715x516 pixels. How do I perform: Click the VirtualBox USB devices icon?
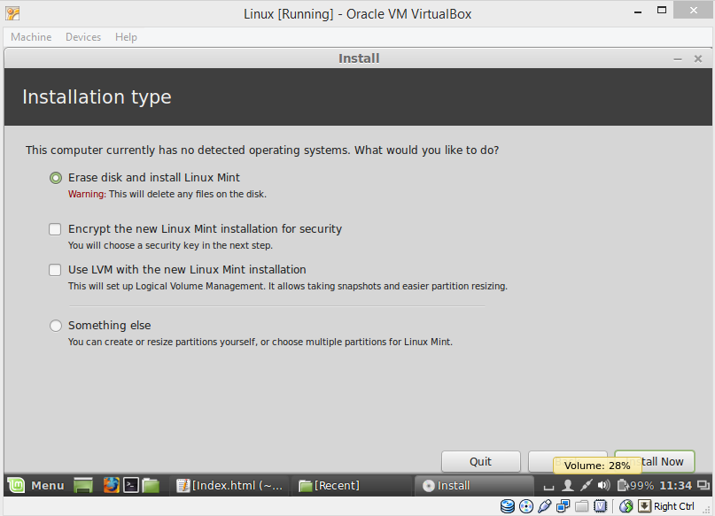click(x=545, y=506)
